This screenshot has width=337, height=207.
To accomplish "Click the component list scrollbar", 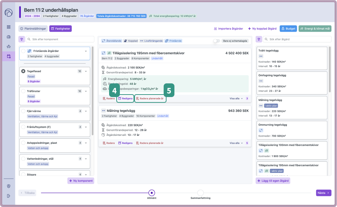I will [93, 91].
